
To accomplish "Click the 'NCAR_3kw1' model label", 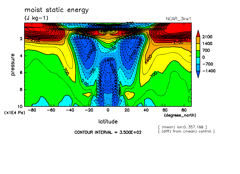I will click(x=178, y=19).
